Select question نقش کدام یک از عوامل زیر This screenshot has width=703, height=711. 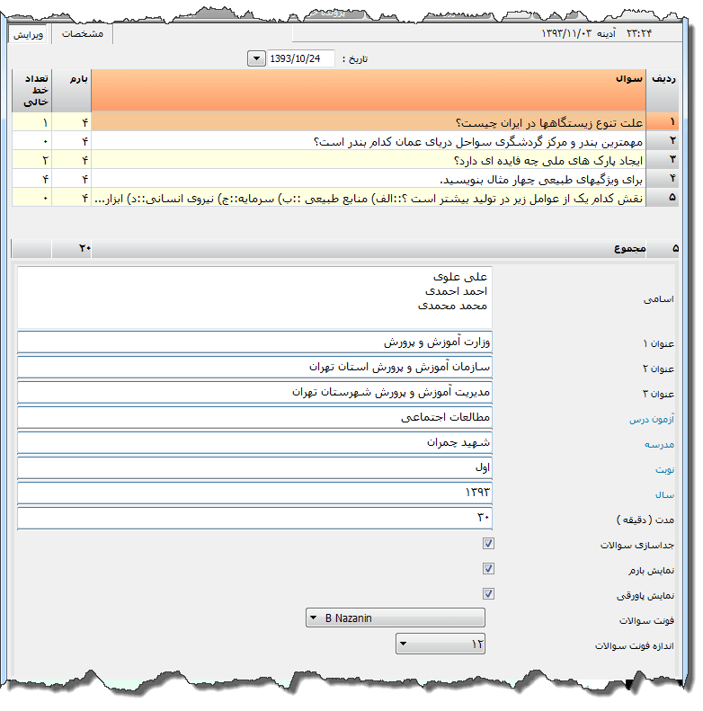coord(369,198)
